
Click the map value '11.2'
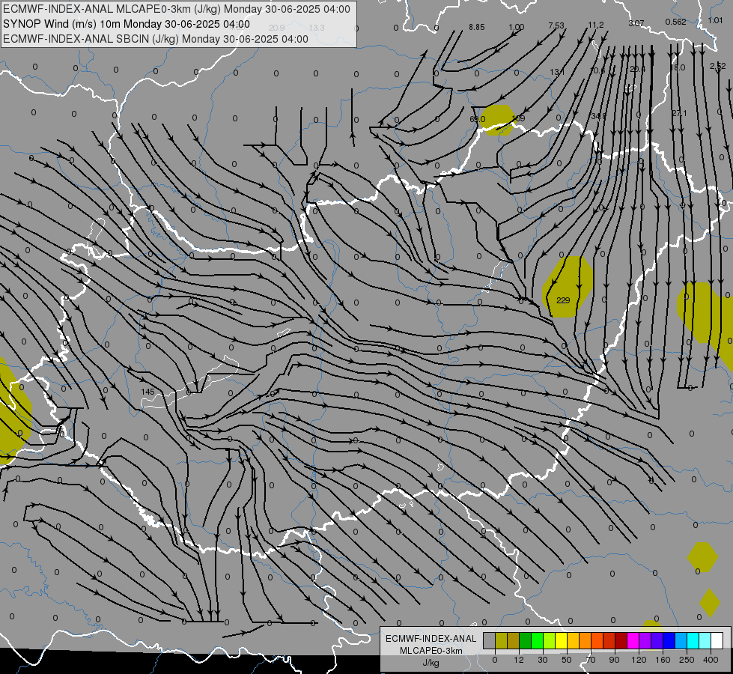click(596, 25)
